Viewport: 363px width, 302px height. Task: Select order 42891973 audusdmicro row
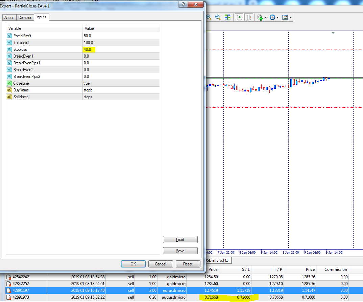click(184, 297)
